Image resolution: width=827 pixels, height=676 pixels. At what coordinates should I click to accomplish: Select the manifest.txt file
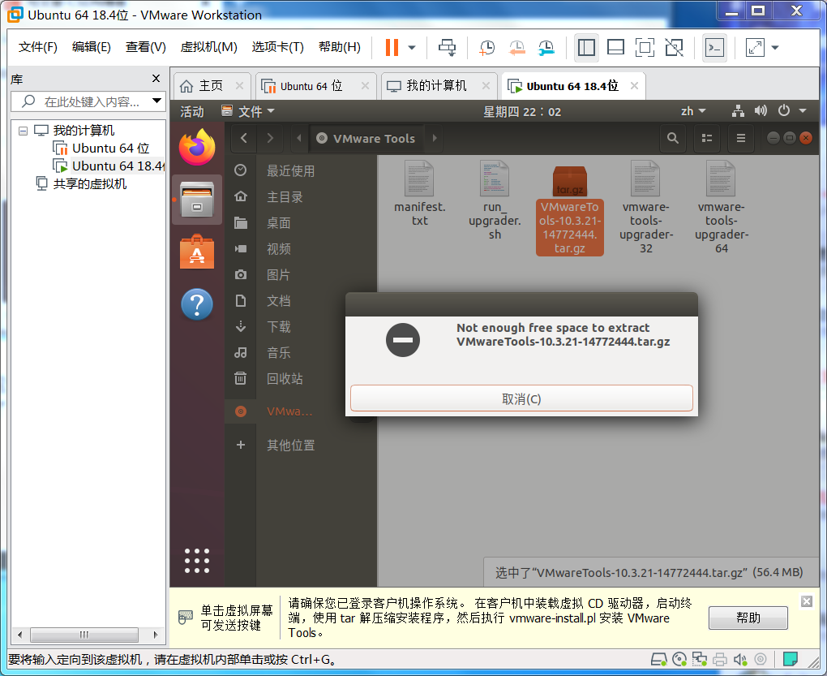420,194
